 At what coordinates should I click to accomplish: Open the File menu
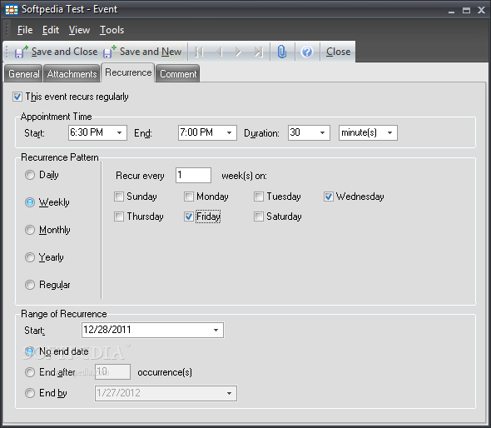click(x=25, y=30)
